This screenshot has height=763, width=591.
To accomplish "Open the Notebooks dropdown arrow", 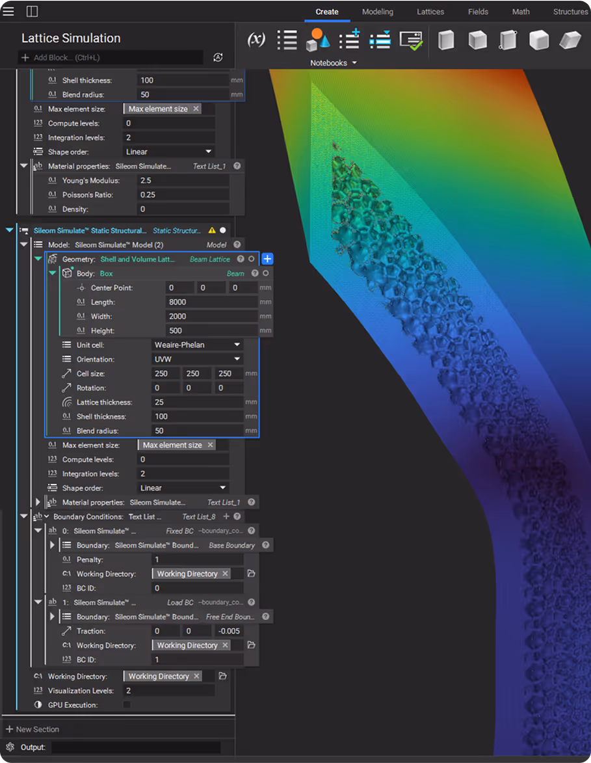I will [x=354, y=63].
